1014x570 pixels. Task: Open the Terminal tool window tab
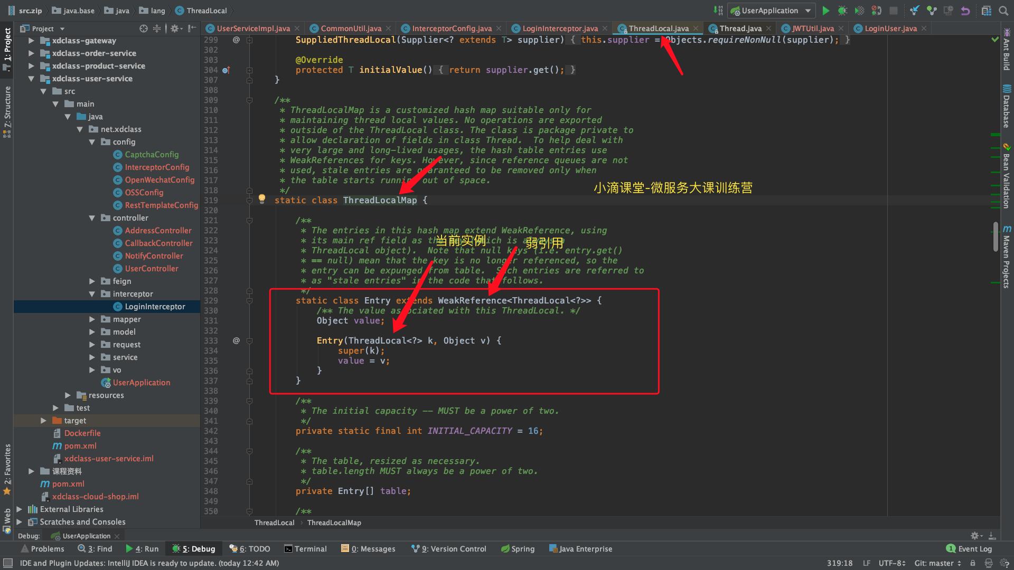(x=305, y=549)
